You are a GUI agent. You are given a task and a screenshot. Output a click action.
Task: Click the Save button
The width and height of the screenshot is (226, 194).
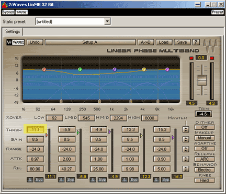(182, 42)
